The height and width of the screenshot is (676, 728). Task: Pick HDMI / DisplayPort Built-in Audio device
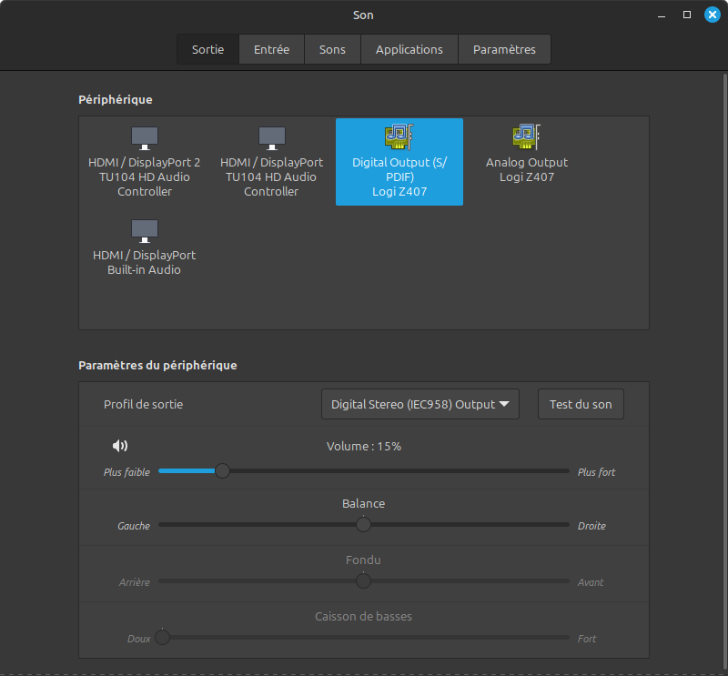click(x=144, y=247)
